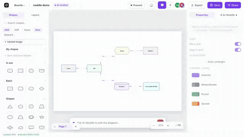Select the rounded rectangle in Basic section
The image size is (244, 137).
[x=20, y=89]
